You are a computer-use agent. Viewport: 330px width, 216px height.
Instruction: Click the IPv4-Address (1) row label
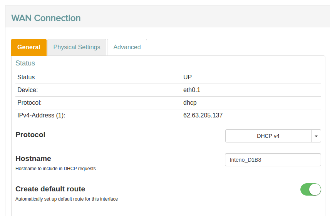click(41, 116)
